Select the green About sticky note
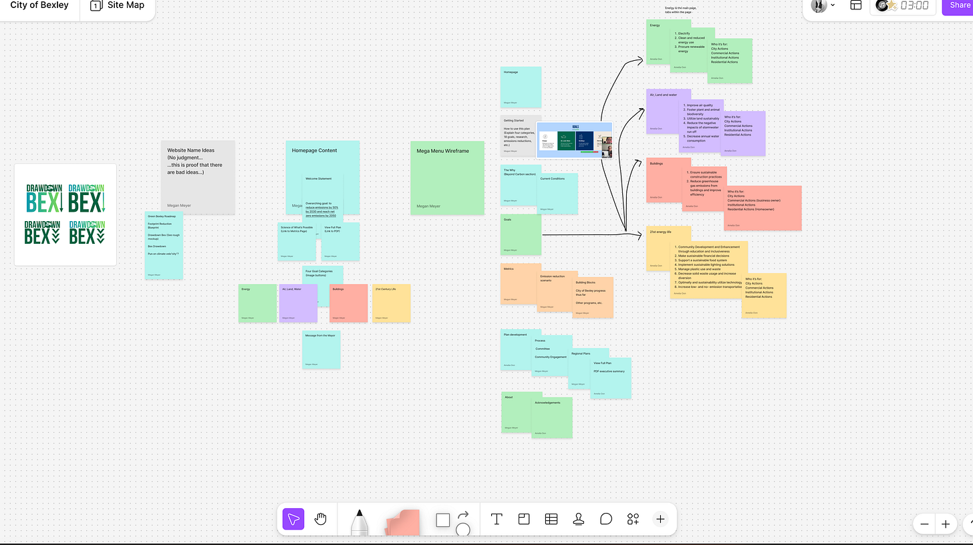 pos(519,412)
